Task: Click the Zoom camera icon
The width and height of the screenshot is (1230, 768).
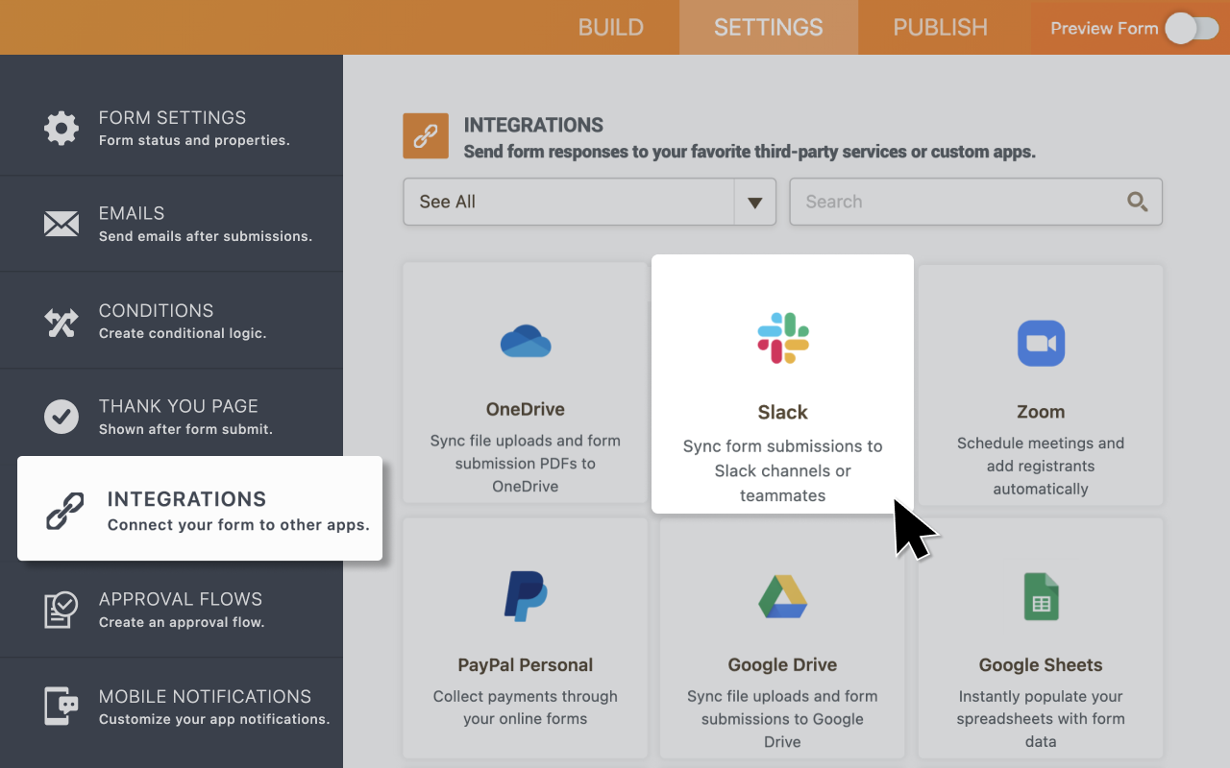Action: (1041, 343)
